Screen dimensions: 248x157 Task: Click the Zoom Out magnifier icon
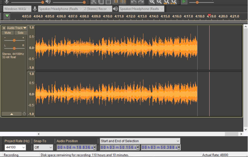[159, 2]
